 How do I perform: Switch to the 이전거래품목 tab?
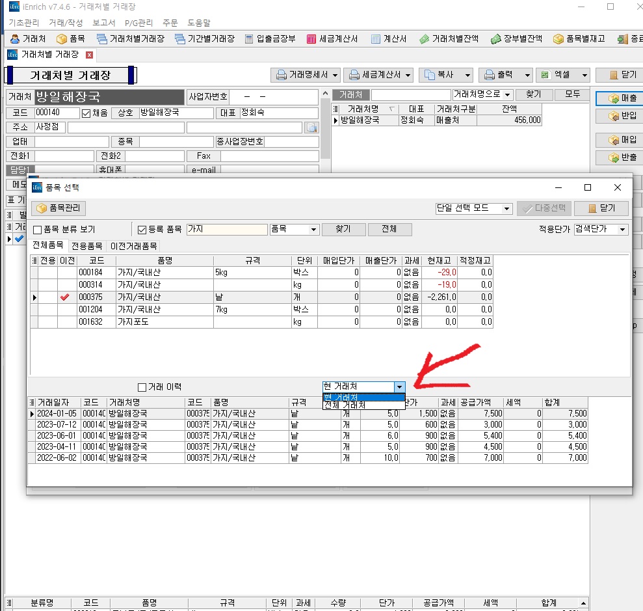tap(133, 246)
